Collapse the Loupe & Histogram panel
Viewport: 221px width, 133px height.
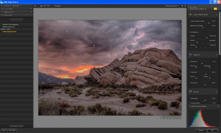pos(189,106)
